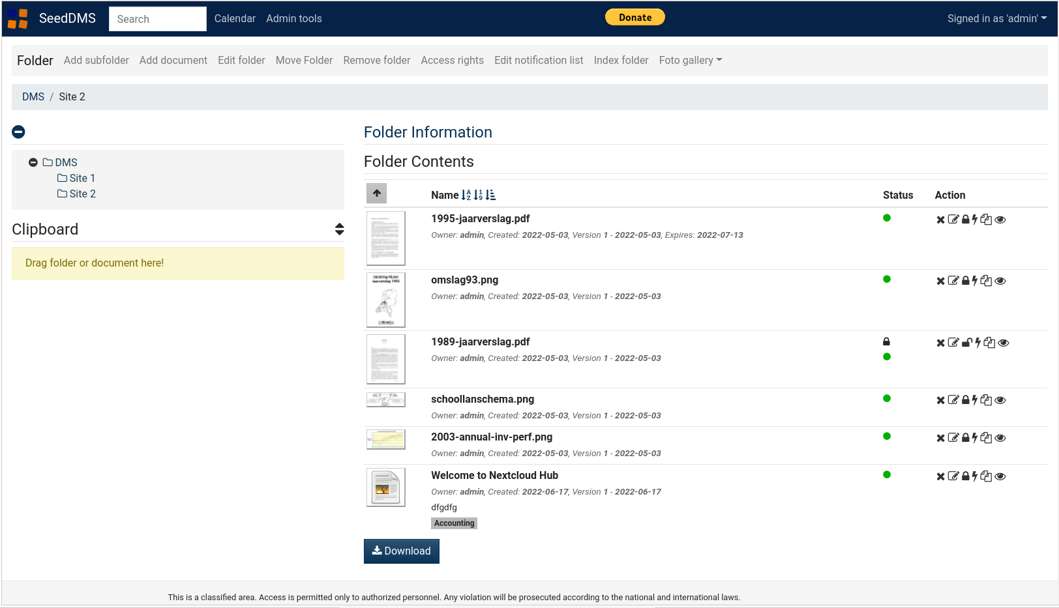The width and height of the screenshot is (1059, 608).
Task: Open the thumbnail of 1995-jaarverslag.pdf
Action: coord(385,238)
